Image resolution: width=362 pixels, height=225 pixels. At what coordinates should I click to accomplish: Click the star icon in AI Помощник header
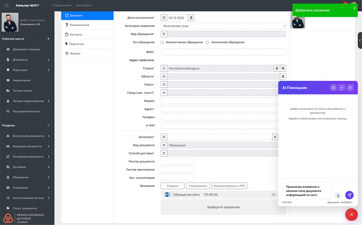(333, 88)
